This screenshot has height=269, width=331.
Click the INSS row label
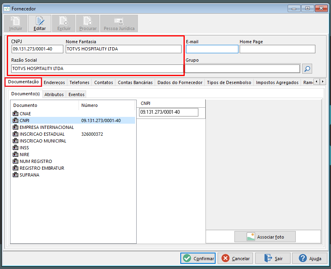pos(24,148)
